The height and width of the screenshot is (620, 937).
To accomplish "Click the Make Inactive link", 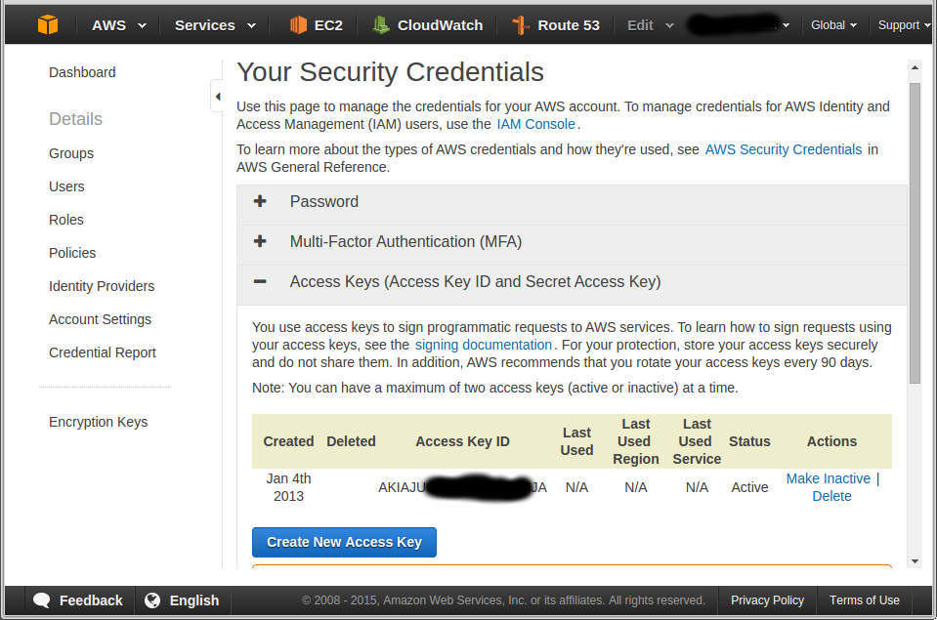I will 828,478.
